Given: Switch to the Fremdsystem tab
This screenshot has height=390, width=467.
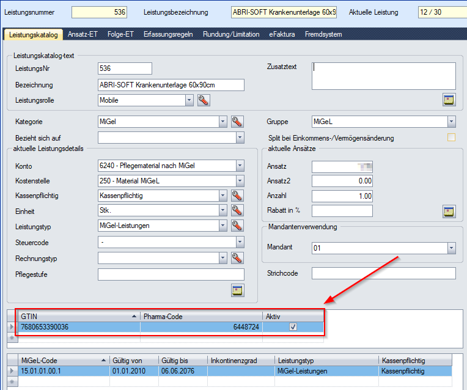Looking at the screenshot, I should point(323,34).
